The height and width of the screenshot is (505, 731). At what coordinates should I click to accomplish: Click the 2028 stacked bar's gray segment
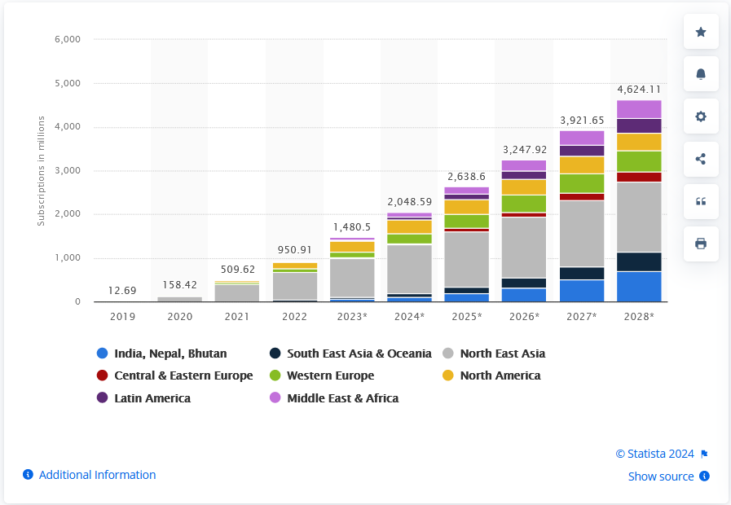639,217
